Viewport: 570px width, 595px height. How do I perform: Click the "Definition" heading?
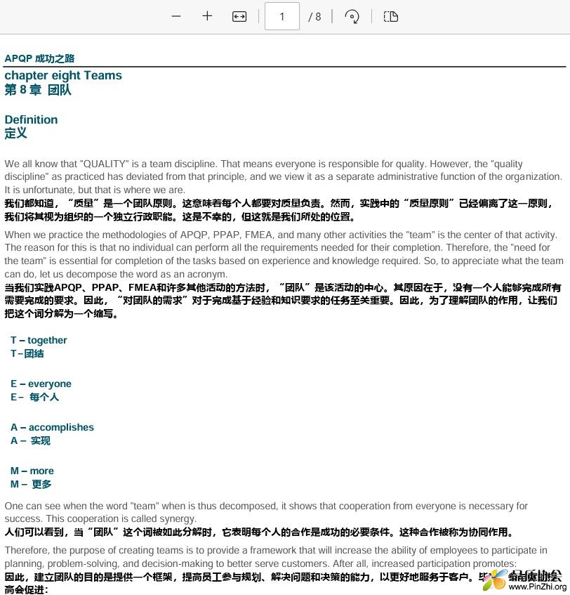tap(31, 119)
